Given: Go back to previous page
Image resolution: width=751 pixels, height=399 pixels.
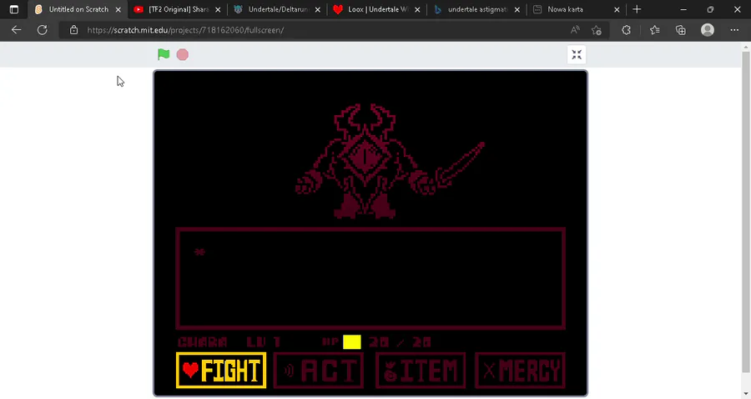Looking at the screenshot, I should coord(17,30).
